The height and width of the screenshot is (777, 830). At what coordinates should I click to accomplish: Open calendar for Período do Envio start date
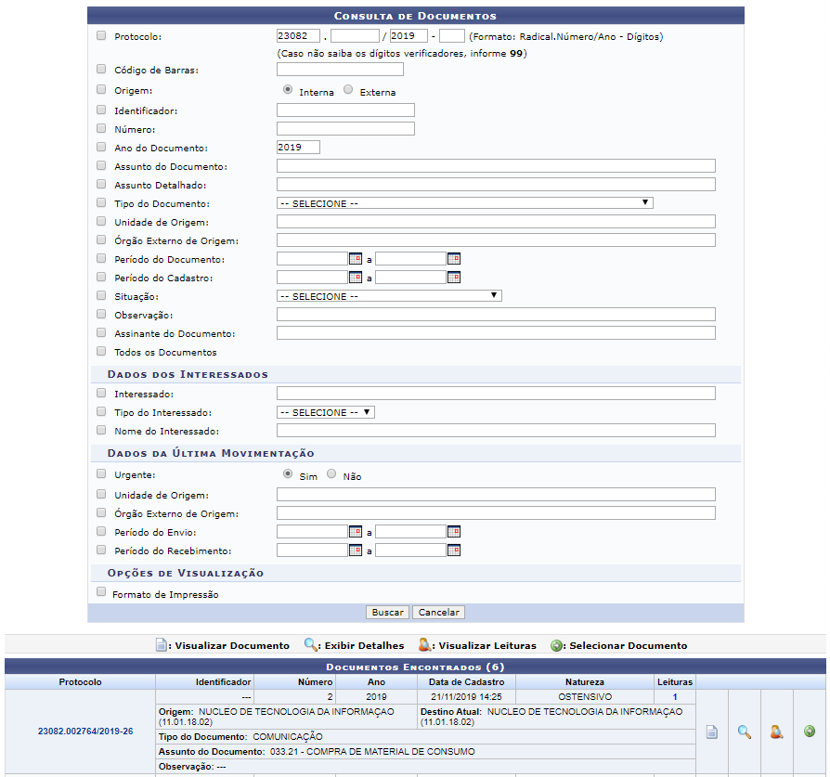pos(356,532)
